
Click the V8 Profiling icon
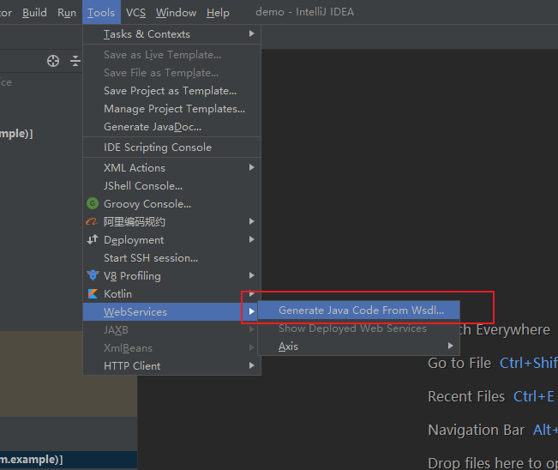pos(93,275)
